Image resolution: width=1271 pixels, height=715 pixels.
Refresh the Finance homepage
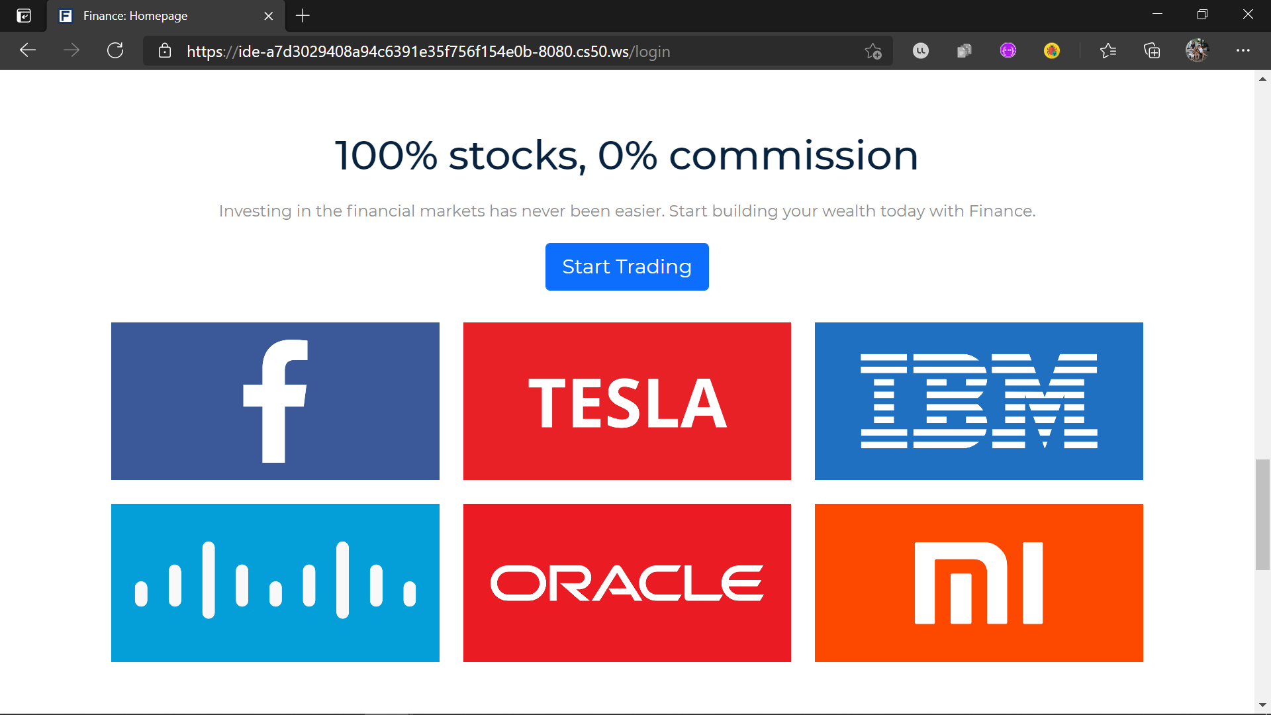click(115, 50)
